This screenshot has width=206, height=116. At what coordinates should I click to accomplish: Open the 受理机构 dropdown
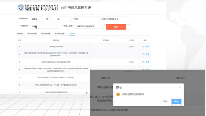click(x=44, y=26)
